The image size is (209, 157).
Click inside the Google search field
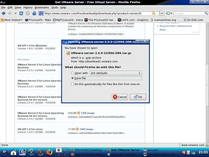tap(185, 13)
